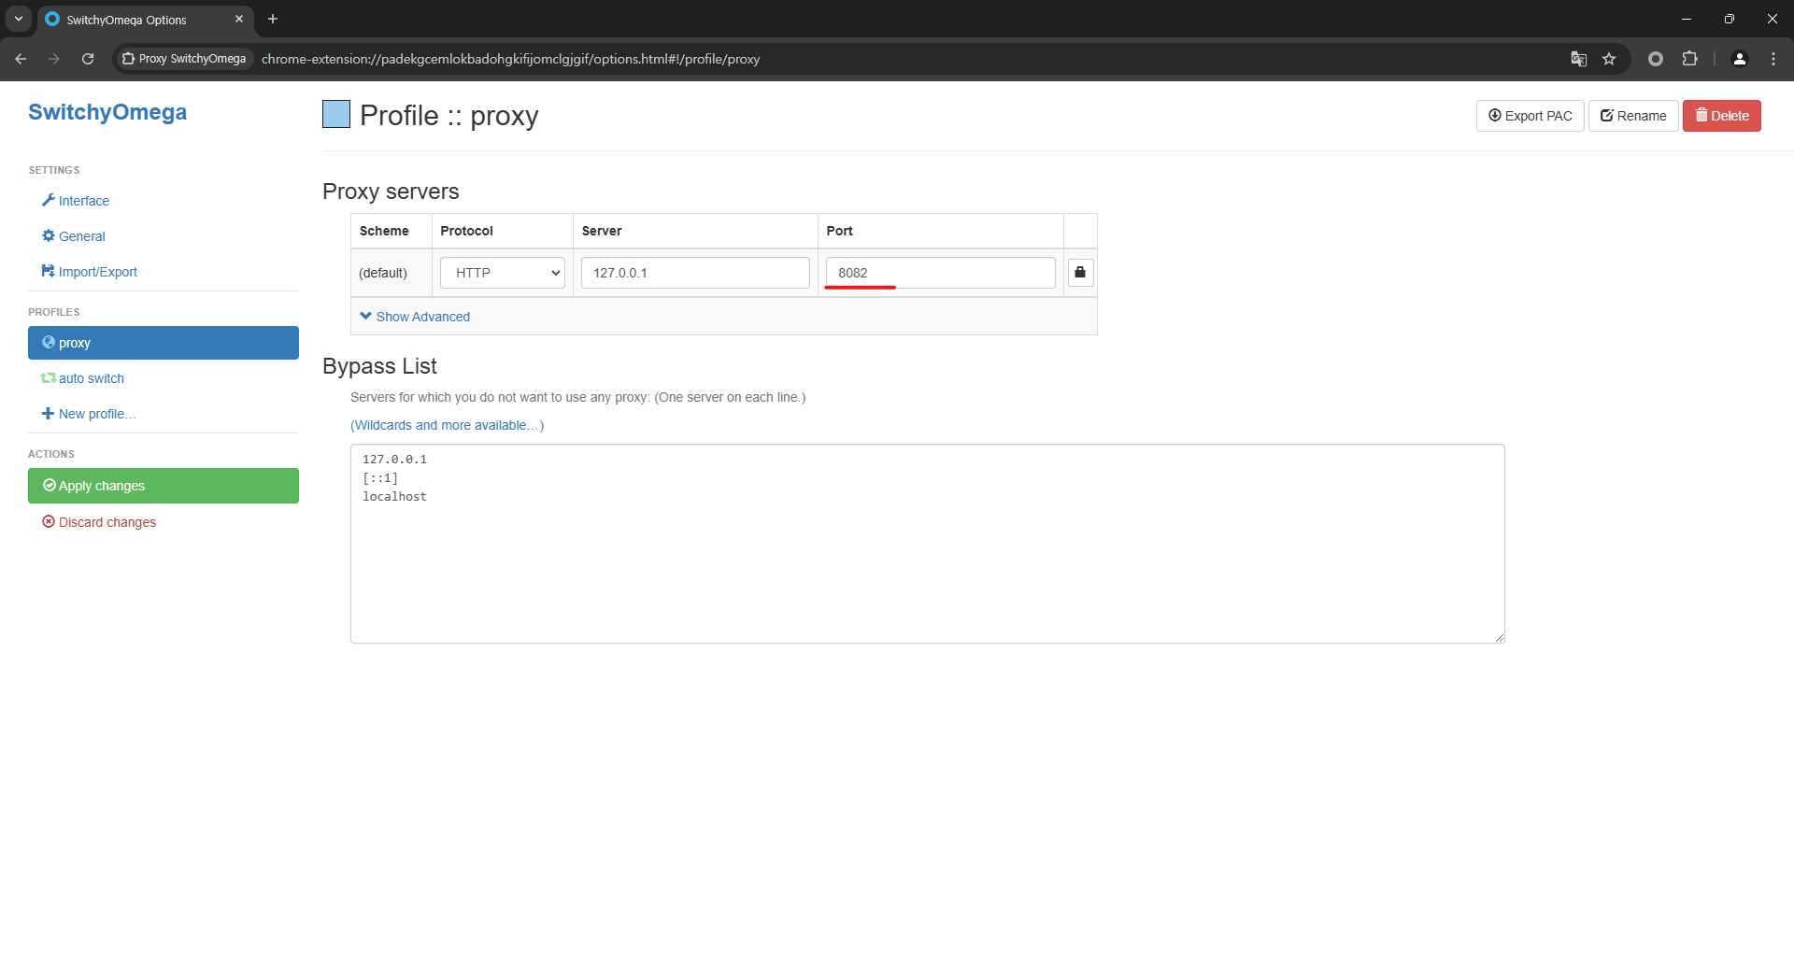Discard changes link in Actions
Viewport: 1794px width, 964px height.
tap(99, 522)
